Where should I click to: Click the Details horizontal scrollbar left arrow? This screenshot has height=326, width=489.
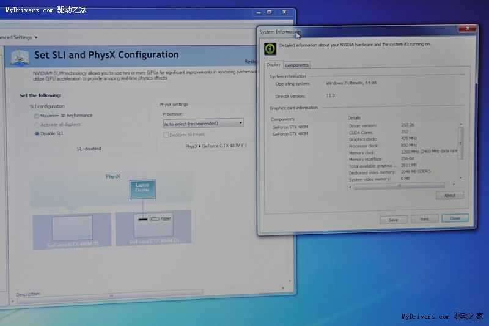point(350,187)
